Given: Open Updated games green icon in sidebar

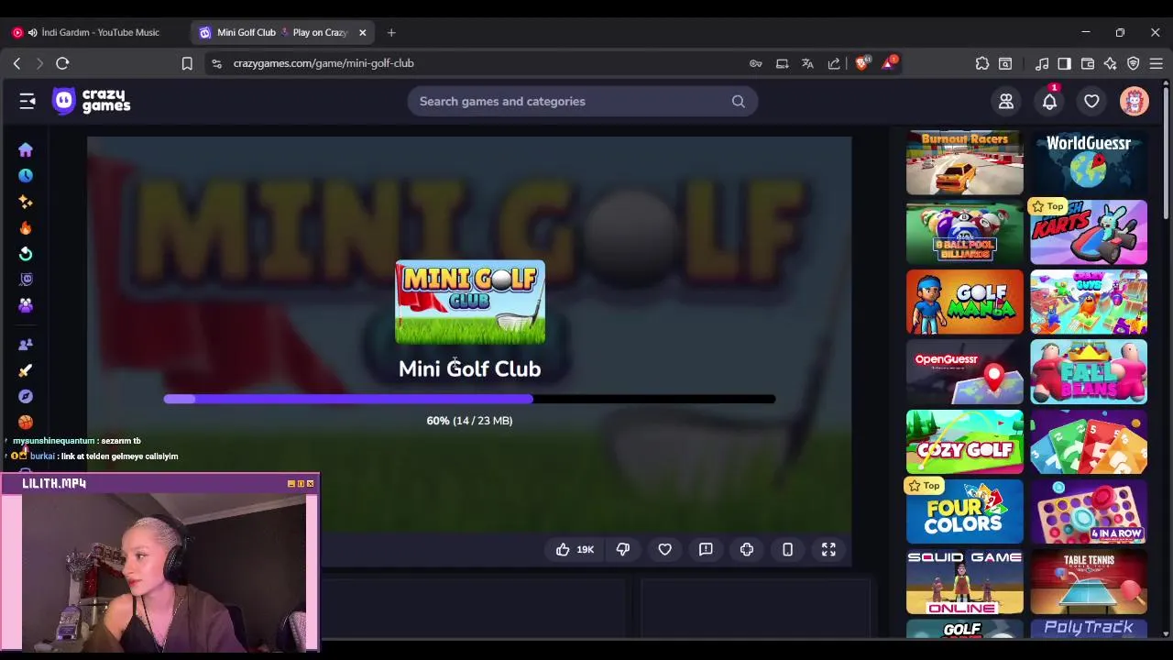Looking at the screenshot, I should click(26, 254).
